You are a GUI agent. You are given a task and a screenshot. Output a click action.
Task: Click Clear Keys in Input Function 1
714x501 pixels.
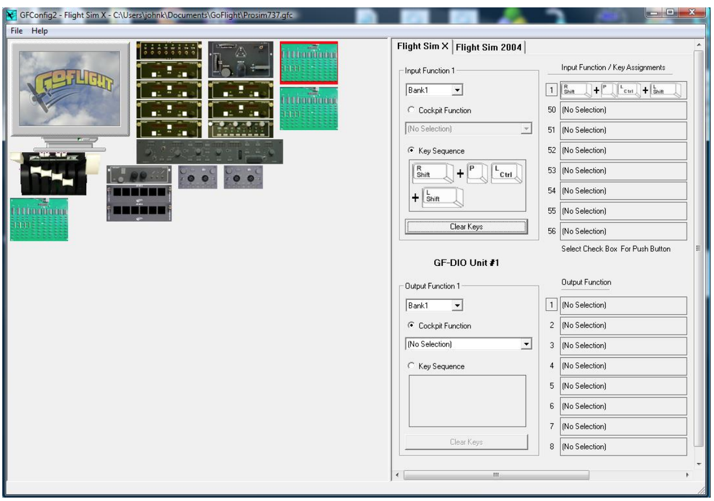coord(466,227)
